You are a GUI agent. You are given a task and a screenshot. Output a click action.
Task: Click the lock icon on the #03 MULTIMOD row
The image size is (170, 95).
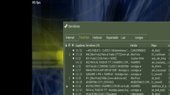coord(67,86)
